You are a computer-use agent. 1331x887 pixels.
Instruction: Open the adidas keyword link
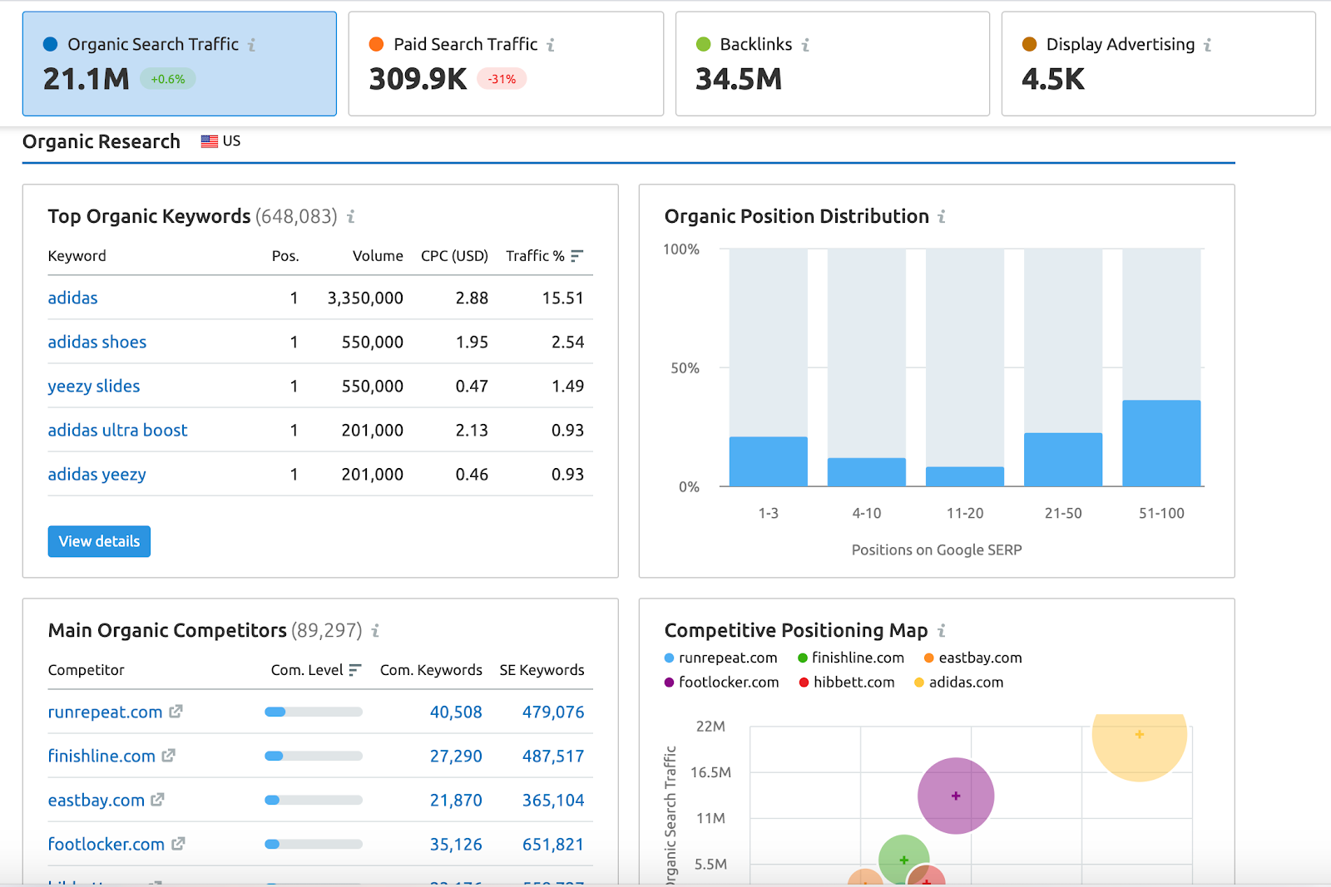coord(72,298)
